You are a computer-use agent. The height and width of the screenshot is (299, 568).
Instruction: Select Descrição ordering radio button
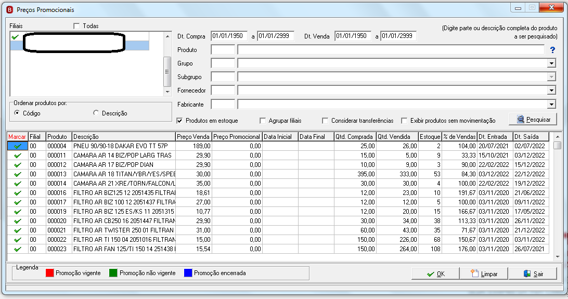point(96,113)
